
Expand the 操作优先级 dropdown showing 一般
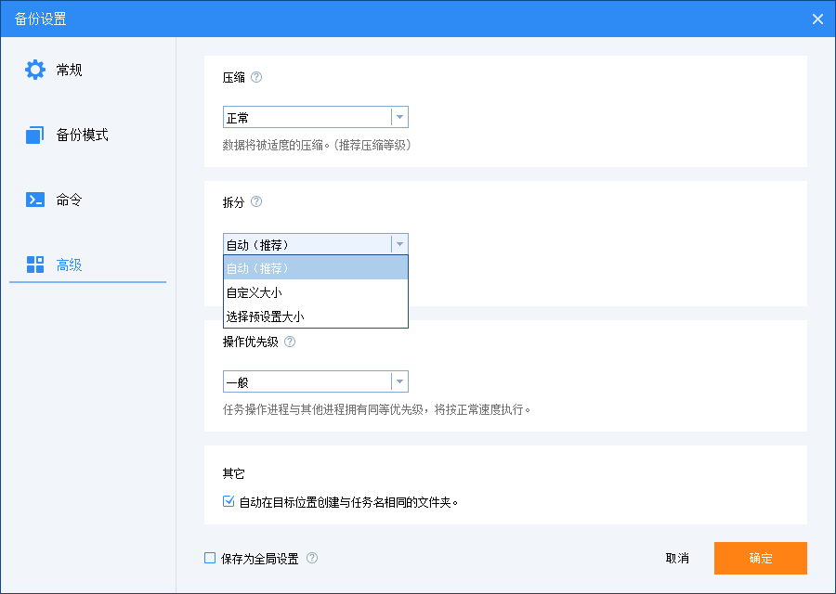pyautogui.click(x=316, y=382)
